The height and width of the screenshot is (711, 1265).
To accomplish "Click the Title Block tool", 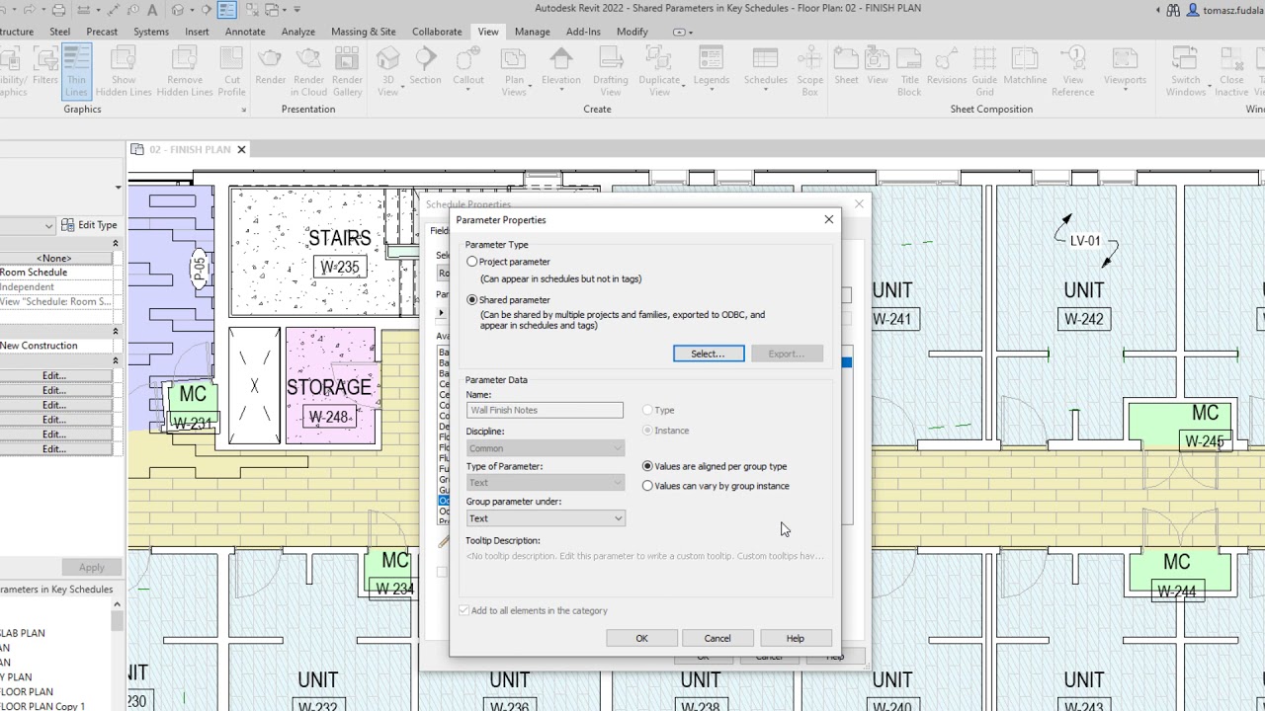I will (909, 72).
